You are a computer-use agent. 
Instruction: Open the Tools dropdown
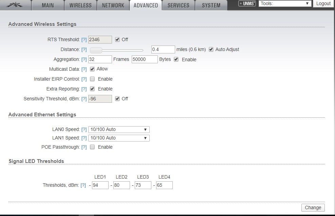[285, 4]
